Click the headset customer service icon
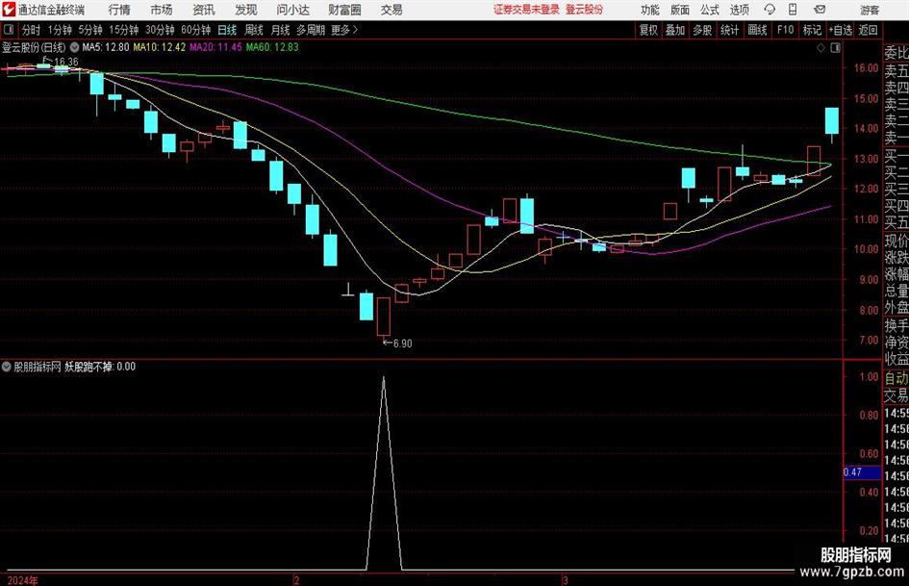The image size is (909, 586). (x=770, y=10)
